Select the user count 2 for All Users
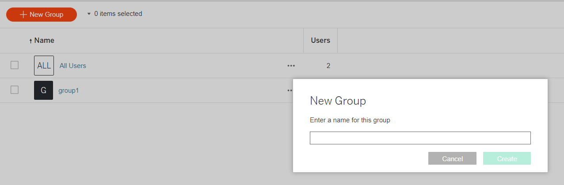This screenshot has height=185, width=564. coord(328,66)
